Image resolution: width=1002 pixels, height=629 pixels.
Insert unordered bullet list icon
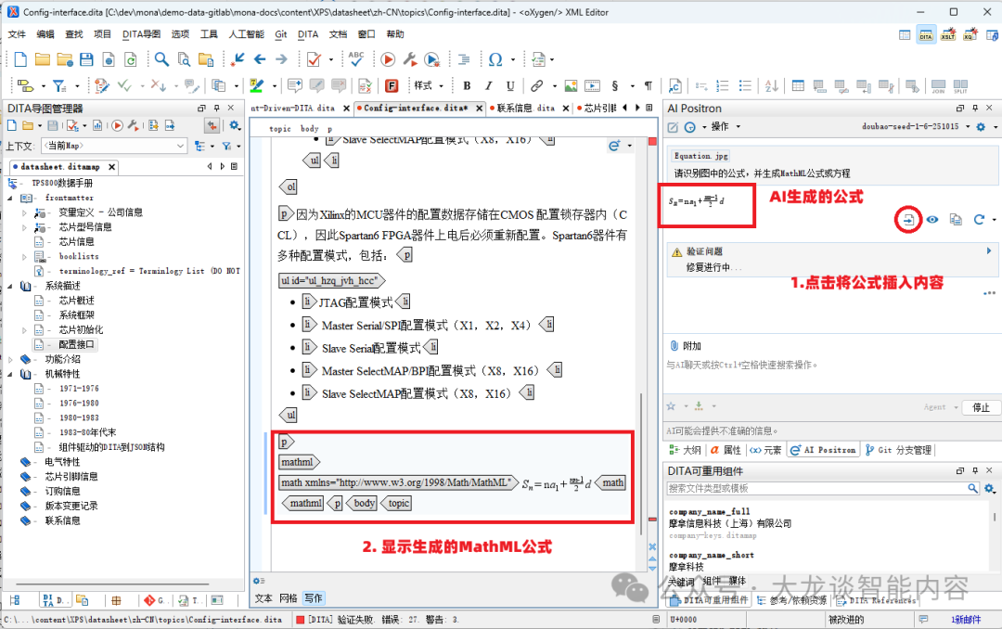[744, 85]
